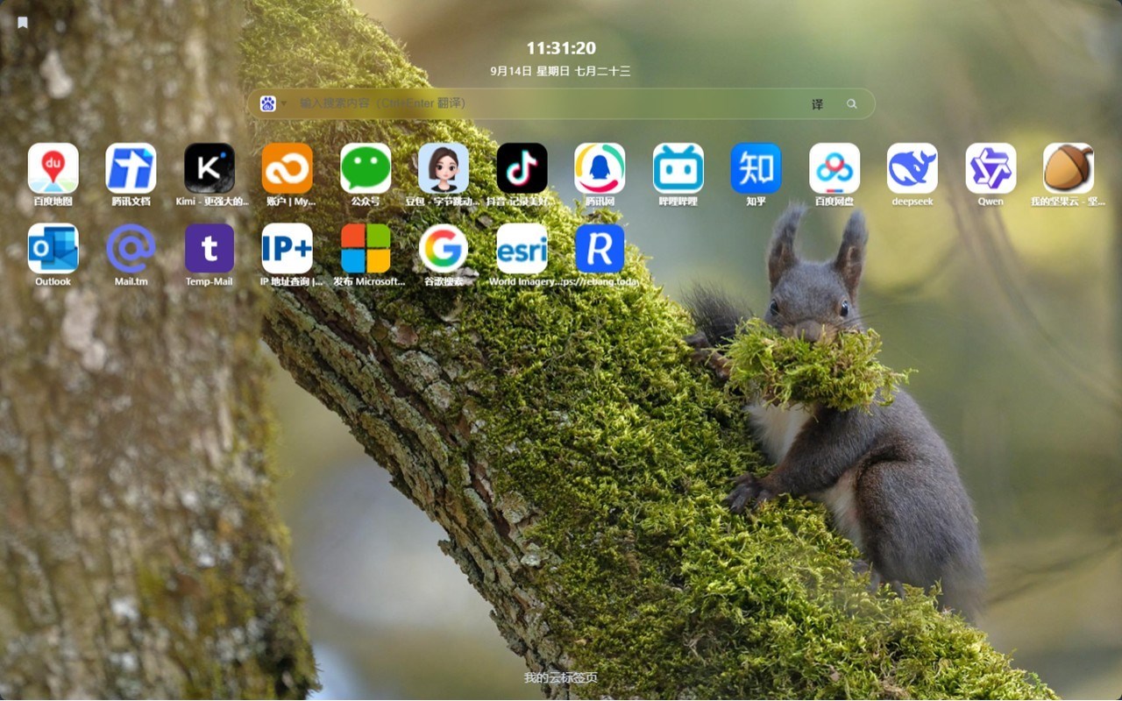Click the 我的云标签页 link at bottom
Image resolution: width=1122 pixels, height=701 pixels.
coord(561,677)
